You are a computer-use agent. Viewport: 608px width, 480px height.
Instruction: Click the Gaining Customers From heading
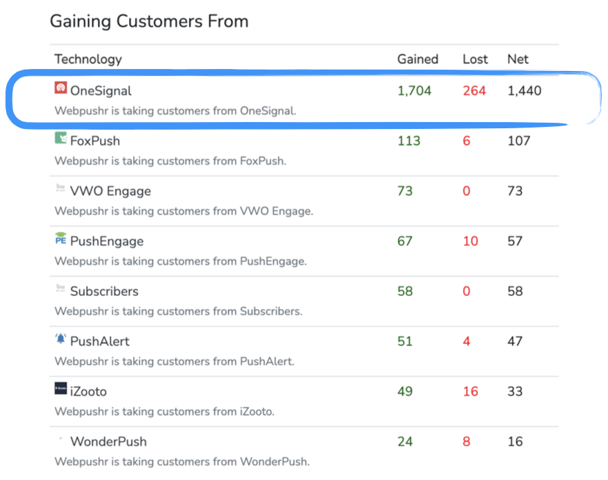point(150,21)
